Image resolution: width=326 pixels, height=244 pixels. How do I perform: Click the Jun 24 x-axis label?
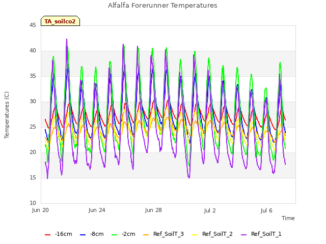coord(97,210)
